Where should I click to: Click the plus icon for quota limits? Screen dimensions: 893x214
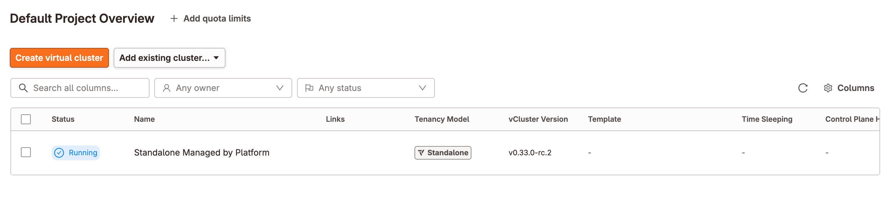(x=174, y=19)
